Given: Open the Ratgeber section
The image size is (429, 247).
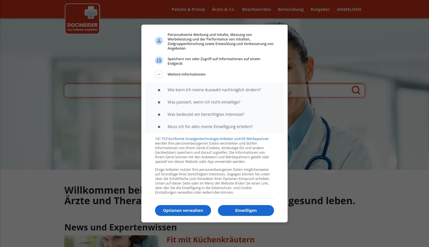Looking at the screenshot, I should 320,9.
